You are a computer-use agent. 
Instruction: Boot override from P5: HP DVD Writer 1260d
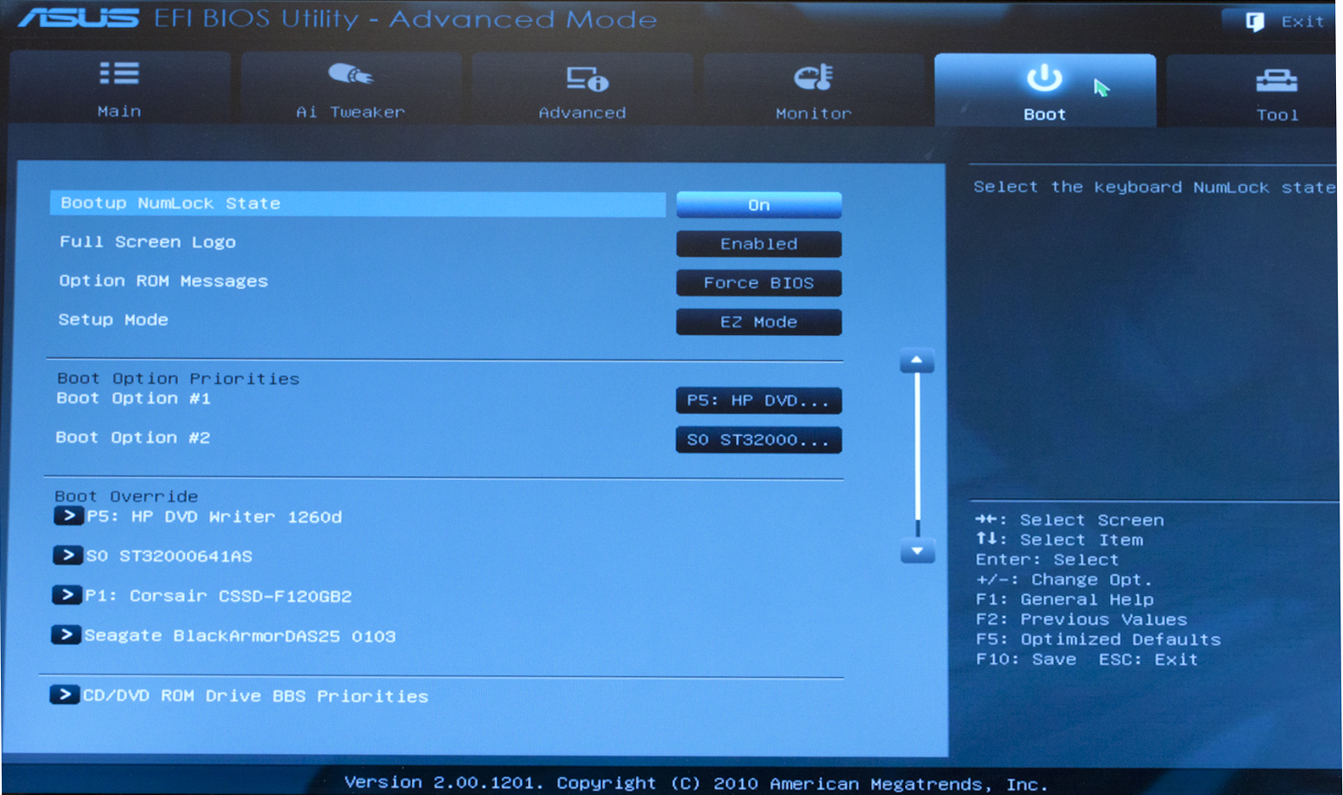[x=214, y=517]
